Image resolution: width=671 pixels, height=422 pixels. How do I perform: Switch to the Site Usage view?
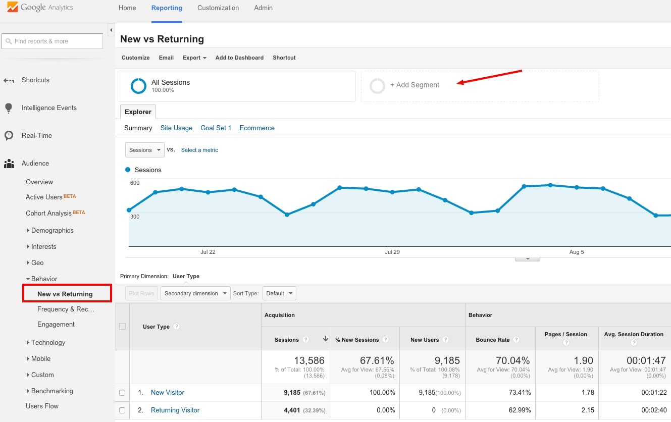click(x=176, y=128)
